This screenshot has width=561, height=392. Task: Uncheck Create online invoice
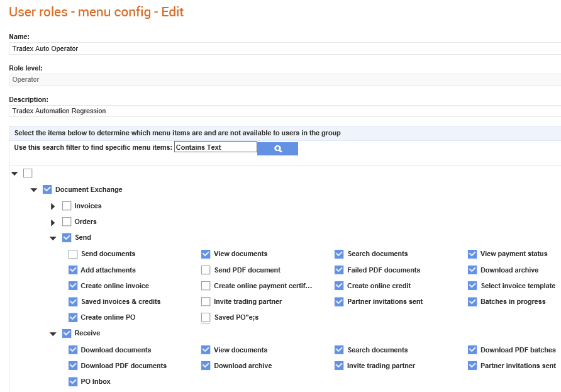click(x=73, y=286)
